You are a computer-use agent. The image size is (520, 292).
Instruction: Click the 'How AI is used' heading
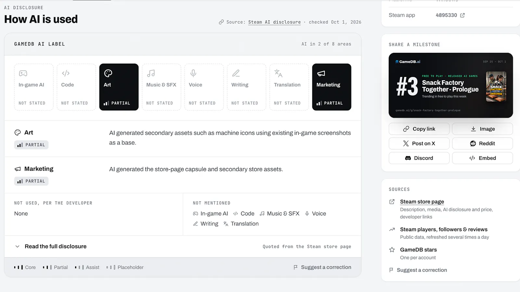click(x=41, y=19)
